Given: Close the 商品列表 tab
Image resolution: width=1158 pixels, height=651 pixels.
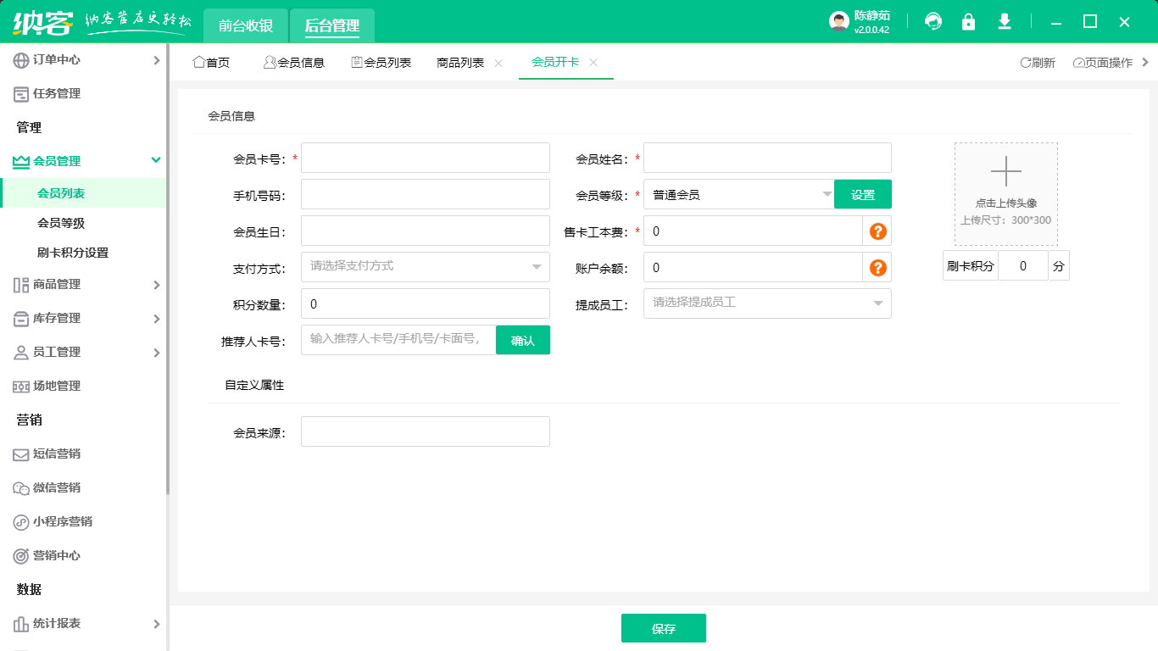Looking at the screenshot, I should tap(498, 63).
